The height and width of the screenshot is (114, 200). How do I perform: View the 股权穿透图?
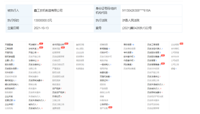10,57
